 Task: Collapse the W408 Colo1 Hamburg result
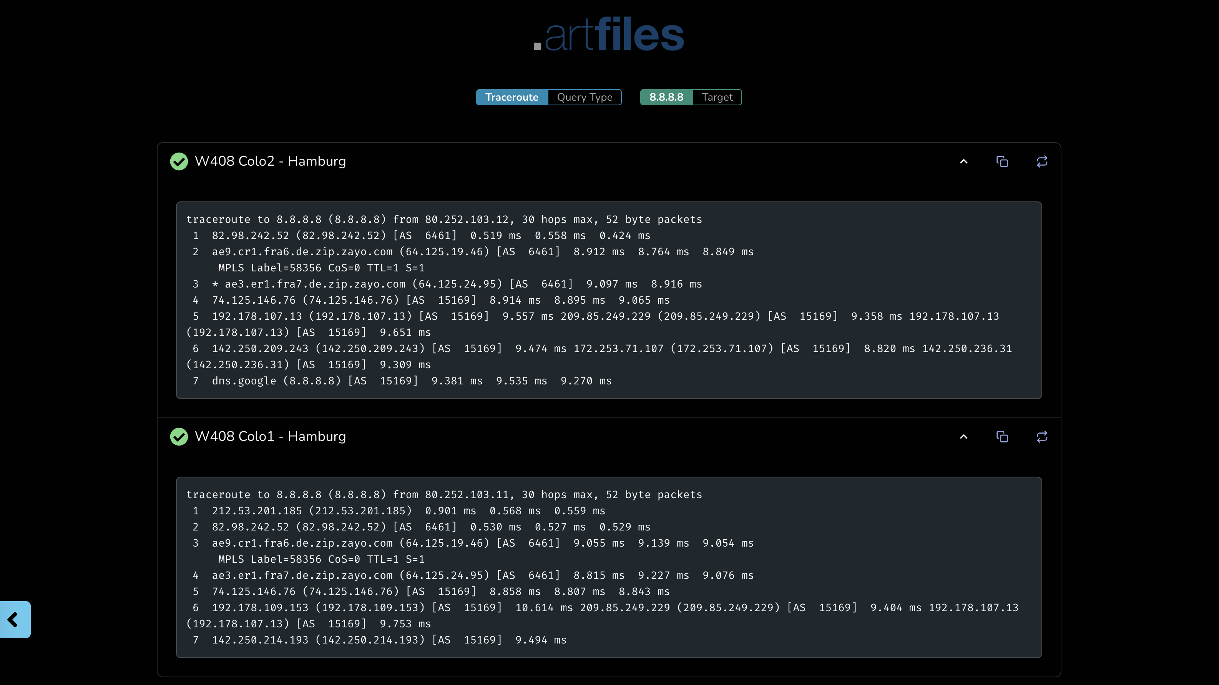[963, 436]
